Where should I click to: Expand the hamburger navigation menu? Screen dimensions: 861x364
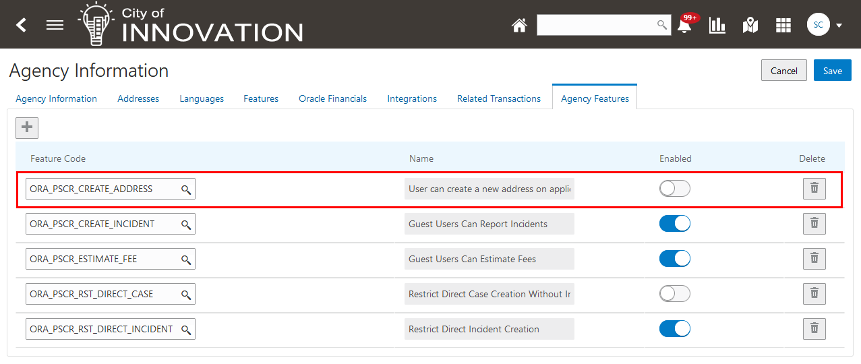pyautogui.click(x=55, y=26)
